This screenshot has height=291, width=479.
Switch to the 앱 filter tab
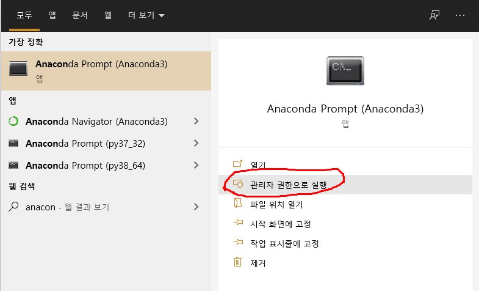coord(52,15)
